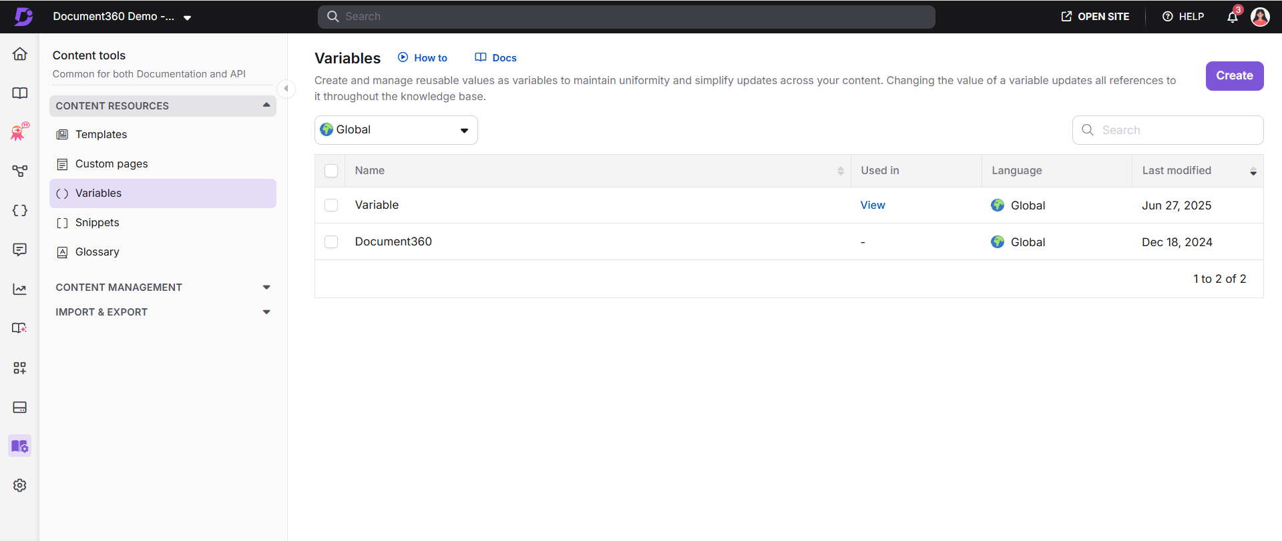Open the Global language dropdown

click(396, 130)
